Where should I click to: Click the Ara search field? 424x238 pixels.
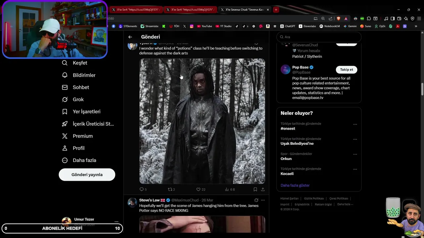(319, 37)
